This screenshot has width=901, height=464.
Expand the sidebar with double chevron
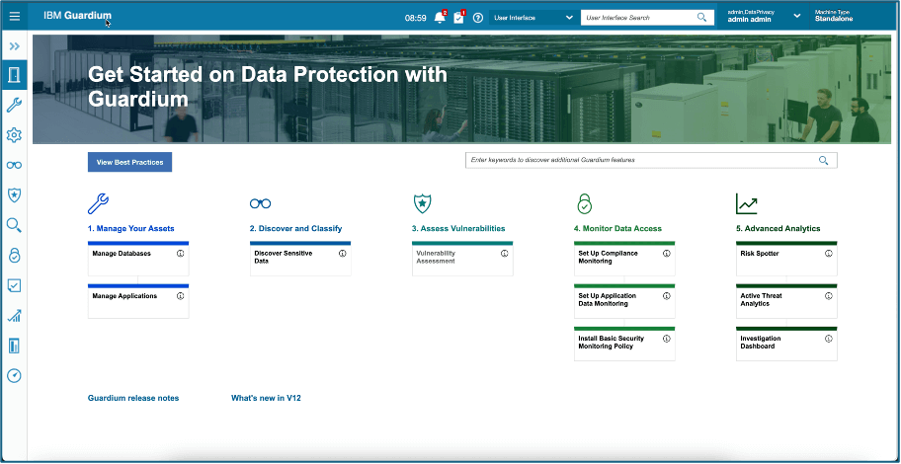pos(15,46)
